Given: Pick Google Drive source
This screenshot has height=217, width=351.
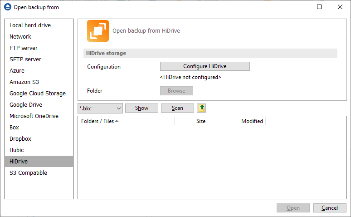Looking at the screenshot, I should pos(39,105).
